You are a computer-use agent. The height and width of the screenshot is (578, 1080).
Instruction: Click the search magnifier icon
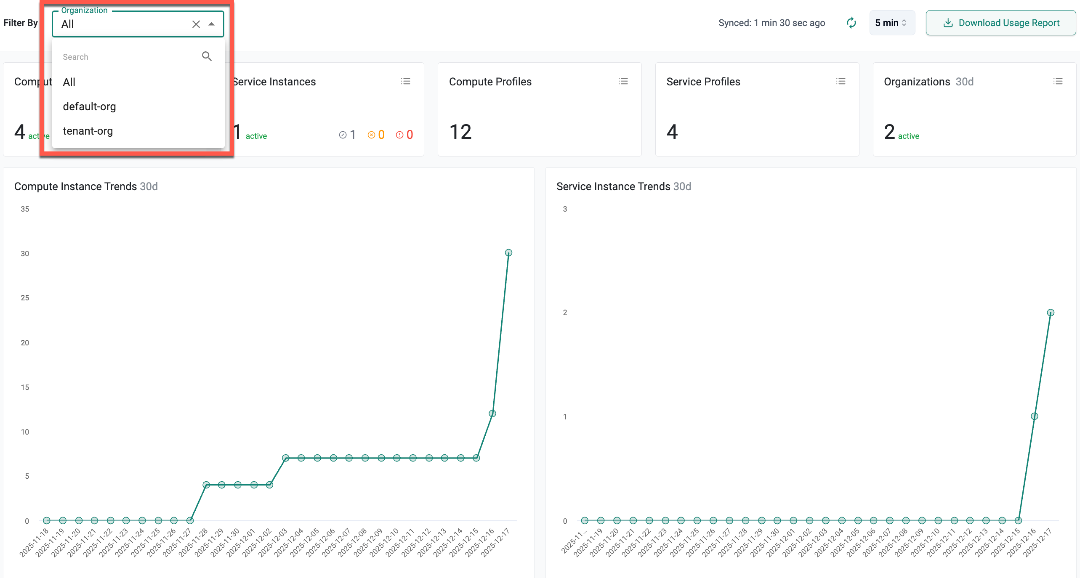(207, 56)
